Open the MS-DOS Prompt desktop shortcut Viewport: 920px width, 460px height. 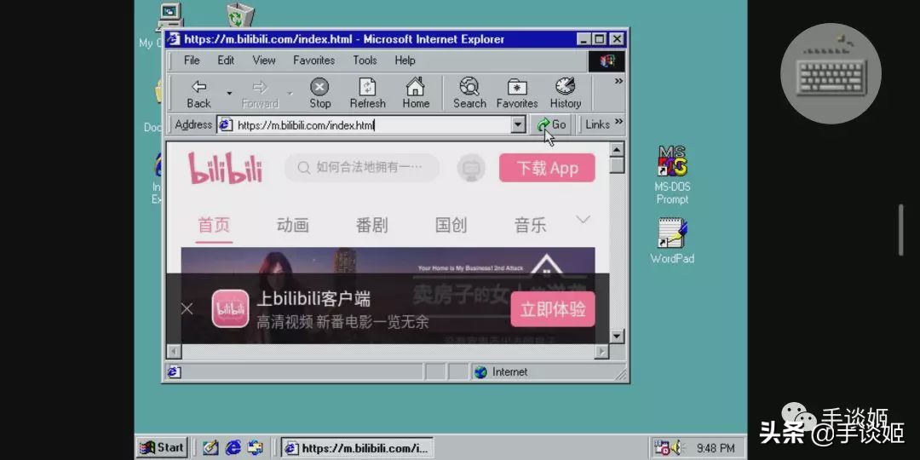pos(672,175)
